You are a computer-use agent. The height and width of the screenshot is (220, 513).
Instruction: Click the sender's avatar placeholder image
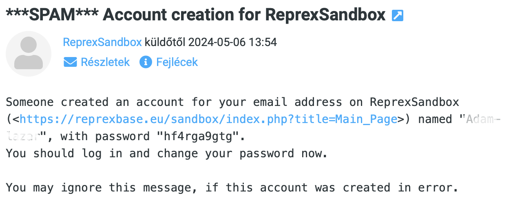29,54
